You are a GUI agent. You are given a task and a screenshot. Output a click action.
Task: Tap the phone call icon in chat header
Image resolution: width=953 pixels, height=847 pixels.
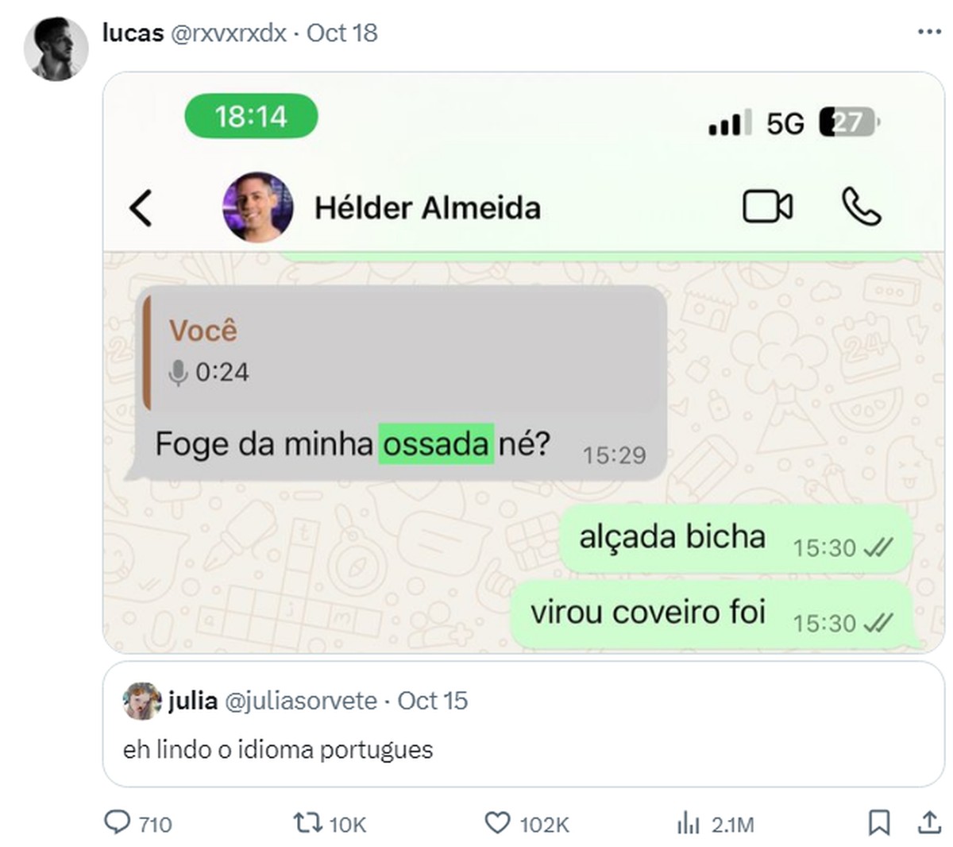click(x=862, y=207)
